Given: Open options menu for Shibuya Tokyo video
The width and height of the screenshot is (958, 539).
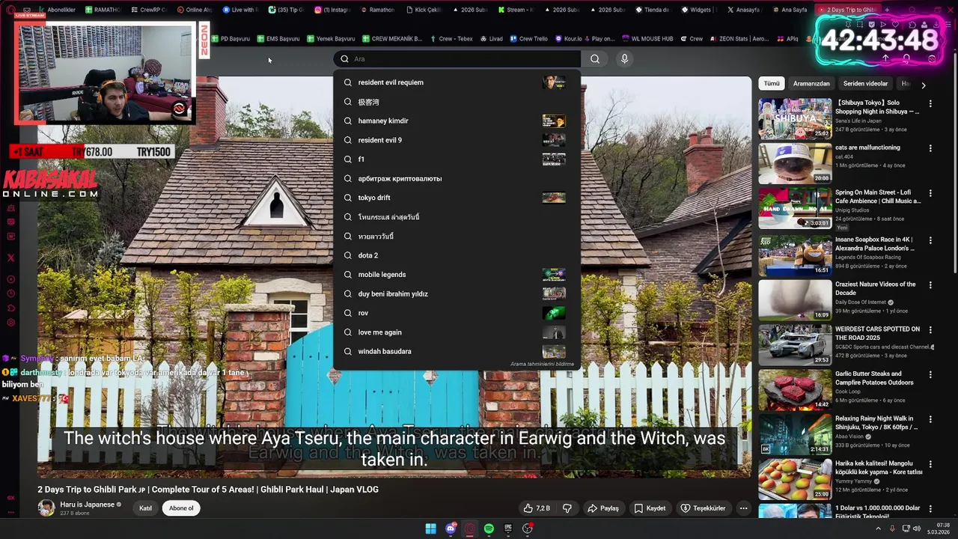Looking at the screenshot, I should coord(930,103).
